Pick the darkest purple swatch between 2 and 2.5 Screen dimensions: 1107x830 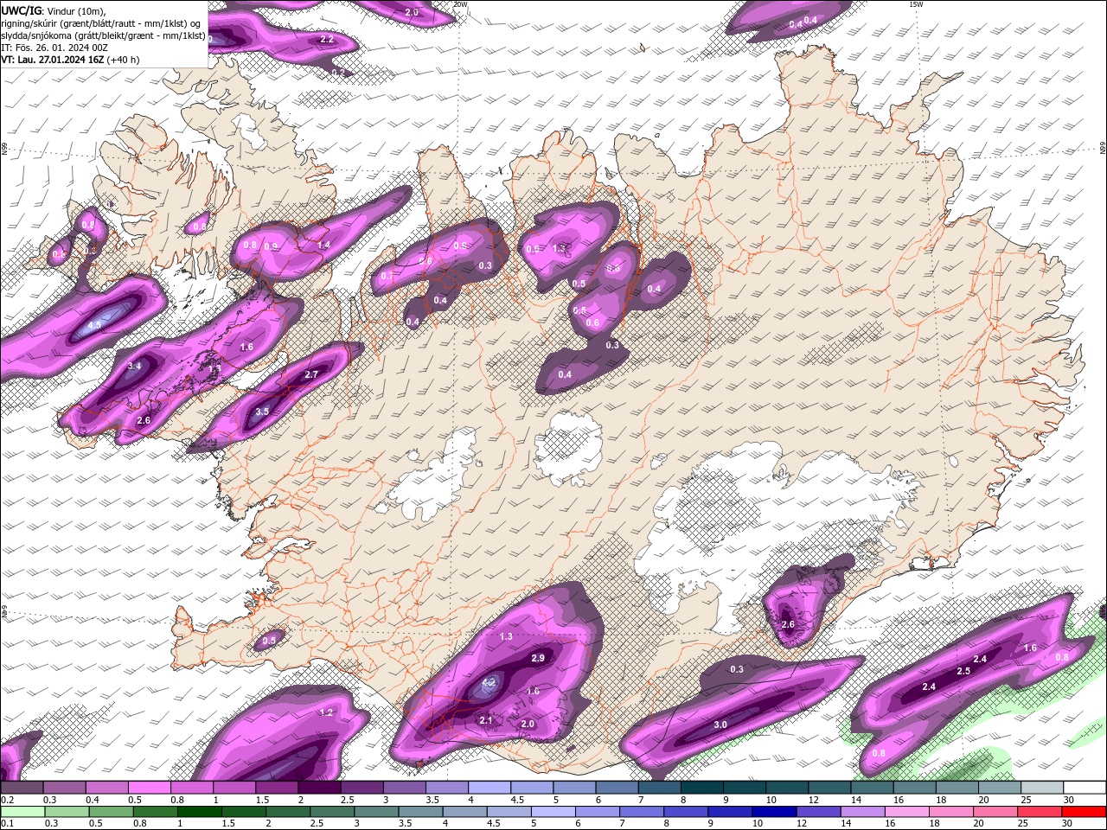(319, 788)
